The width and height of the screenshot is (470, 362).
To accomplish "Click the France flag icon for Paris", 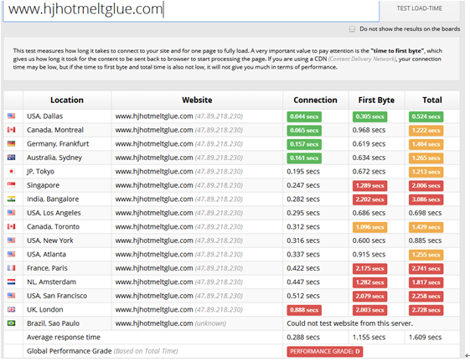I will pos(12,268).
